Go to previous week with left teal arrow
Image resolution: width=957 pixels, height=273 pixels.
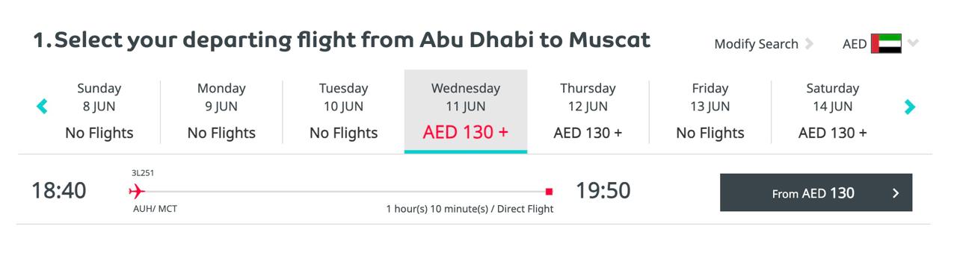coord(42,107)
